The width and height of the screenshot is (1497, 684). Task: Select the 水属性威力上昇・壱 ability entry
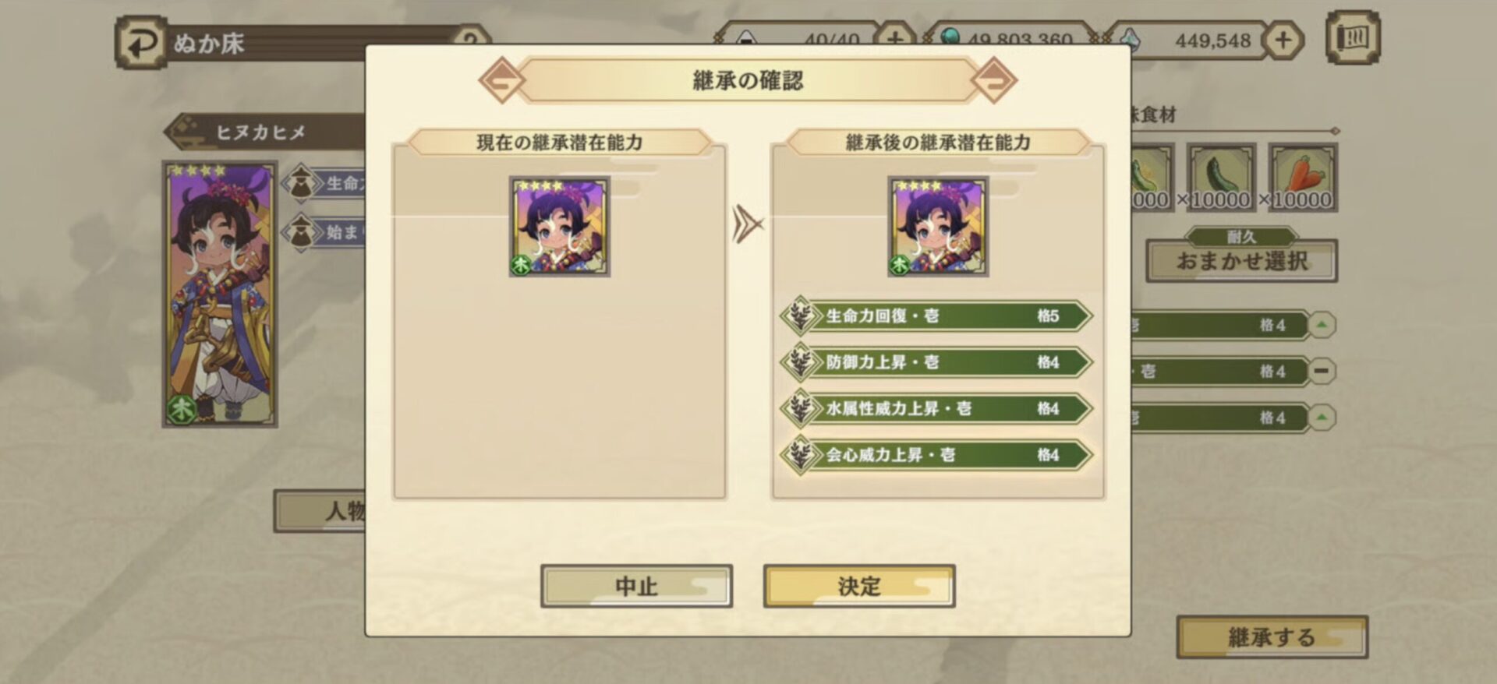coord(936,409)
